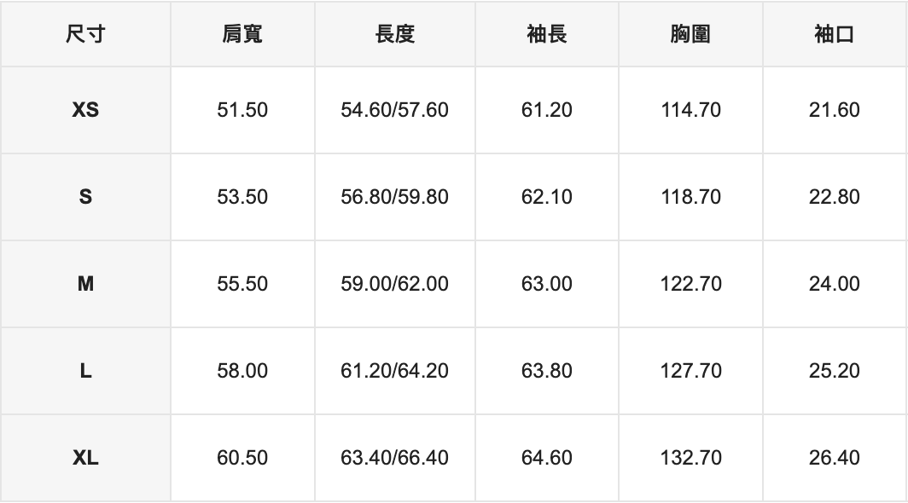Select chest value 127.70 for size L
This screenshot has width=908, height=503.
pyautogui.click(x=690, y=371)
